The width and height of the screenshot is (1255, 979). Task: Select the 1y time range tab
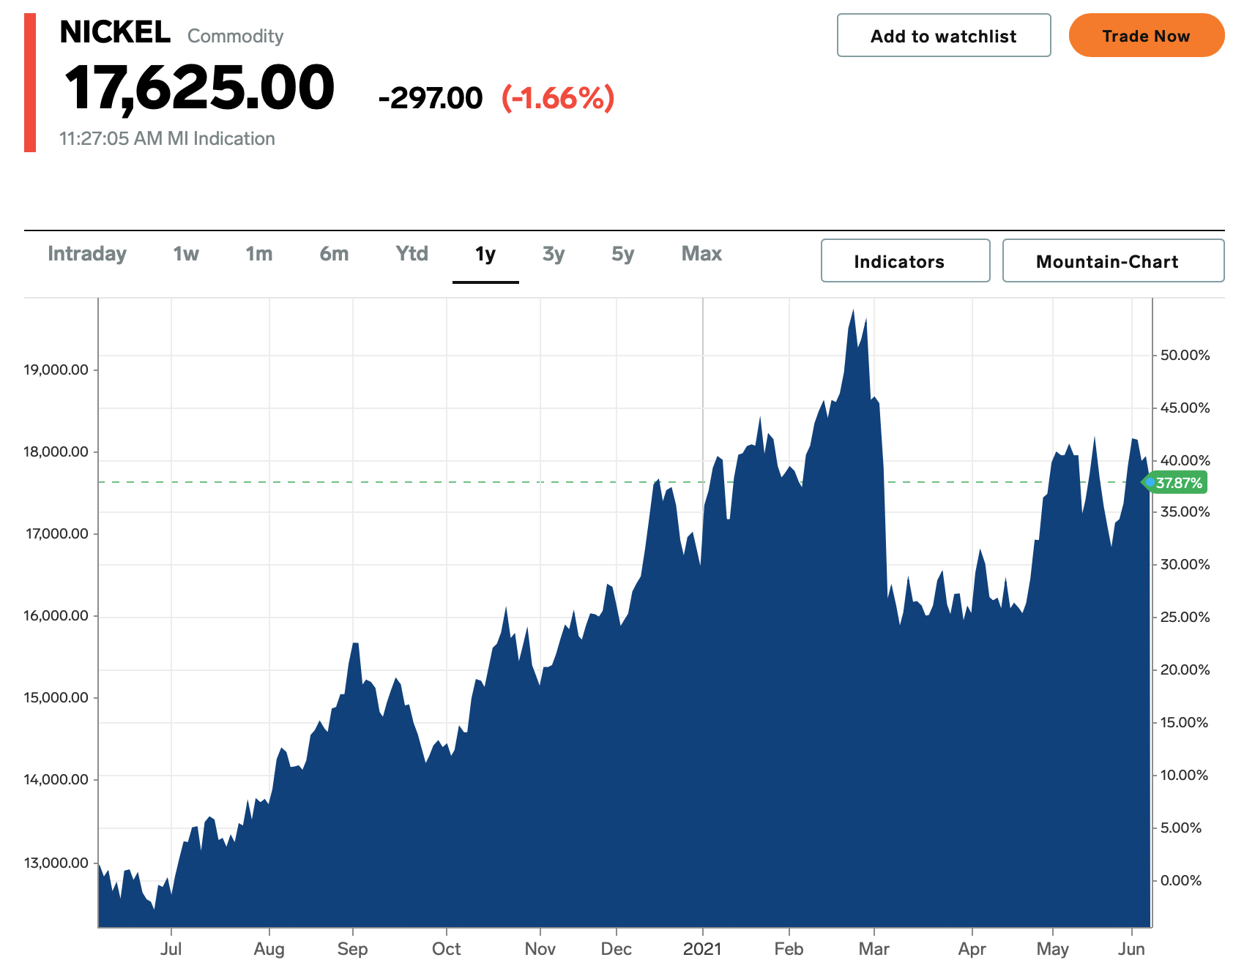pyautogui.click(x=485, y=254)
